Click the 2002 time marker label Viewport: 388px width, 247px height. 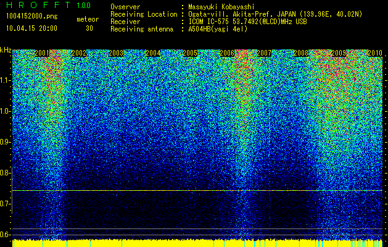pos(79,53)
